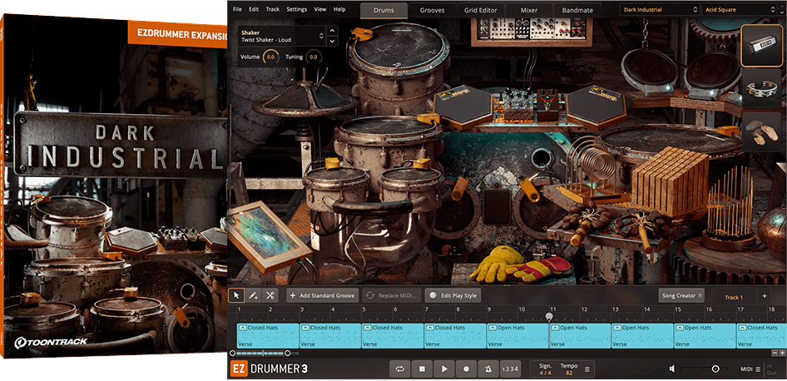The width and height of the screenshot is (787, 381).
Task: Click the topmost rusty drum in the kit
Action: pos(399,67)
